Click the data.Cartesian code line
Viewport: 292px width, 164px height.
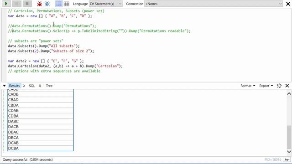(x=65, y=66)
